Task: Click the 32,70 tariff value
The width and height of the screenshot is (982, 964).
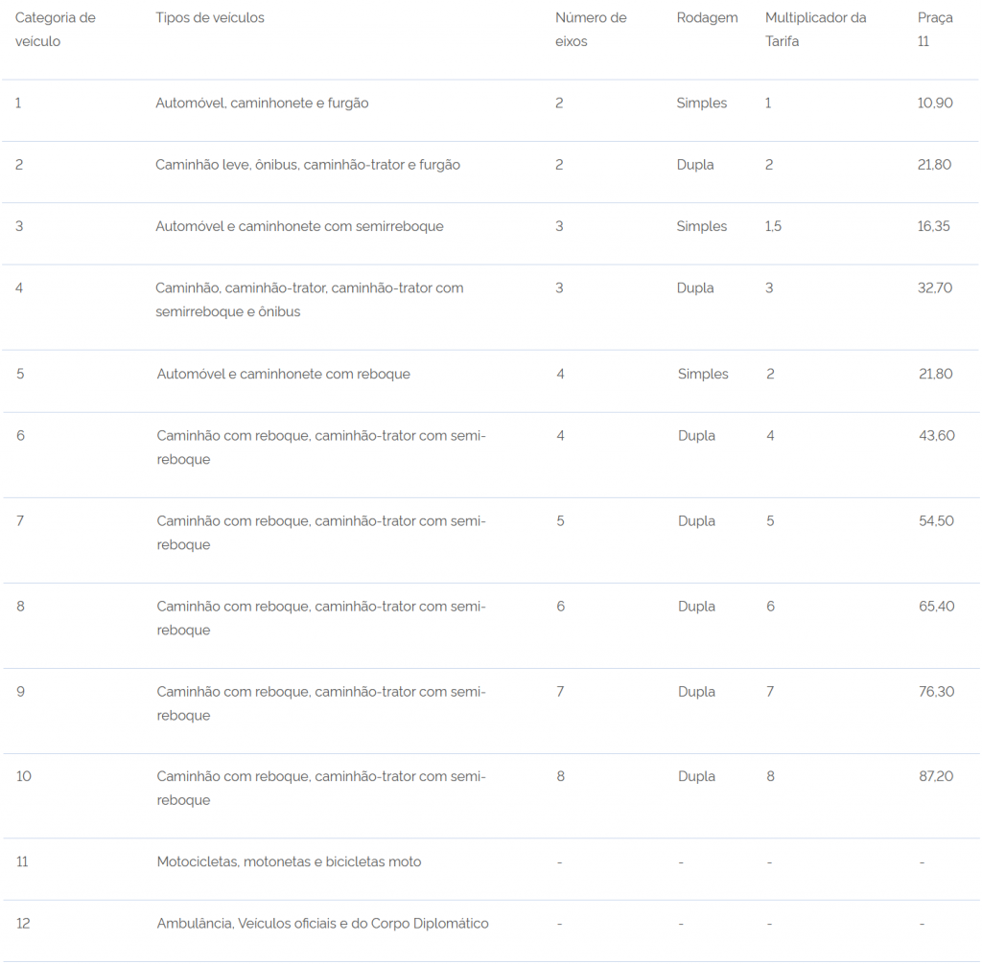Action: click(935, 287)
